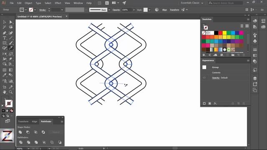
Task: Select the Lasso tool
Action: point(11,27)
